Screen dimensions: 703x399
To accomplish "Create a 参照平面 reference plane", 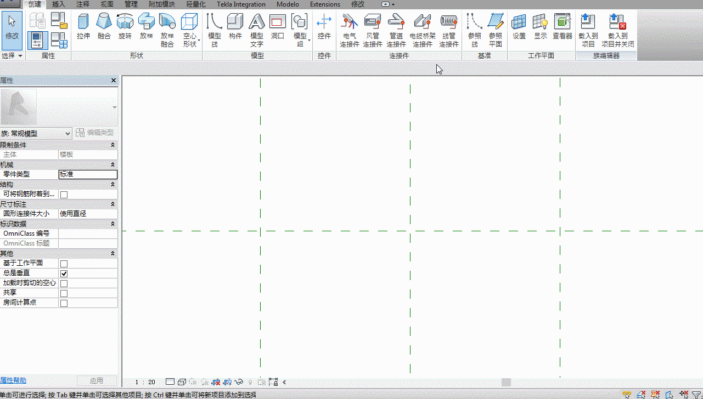I will [496, 30].
